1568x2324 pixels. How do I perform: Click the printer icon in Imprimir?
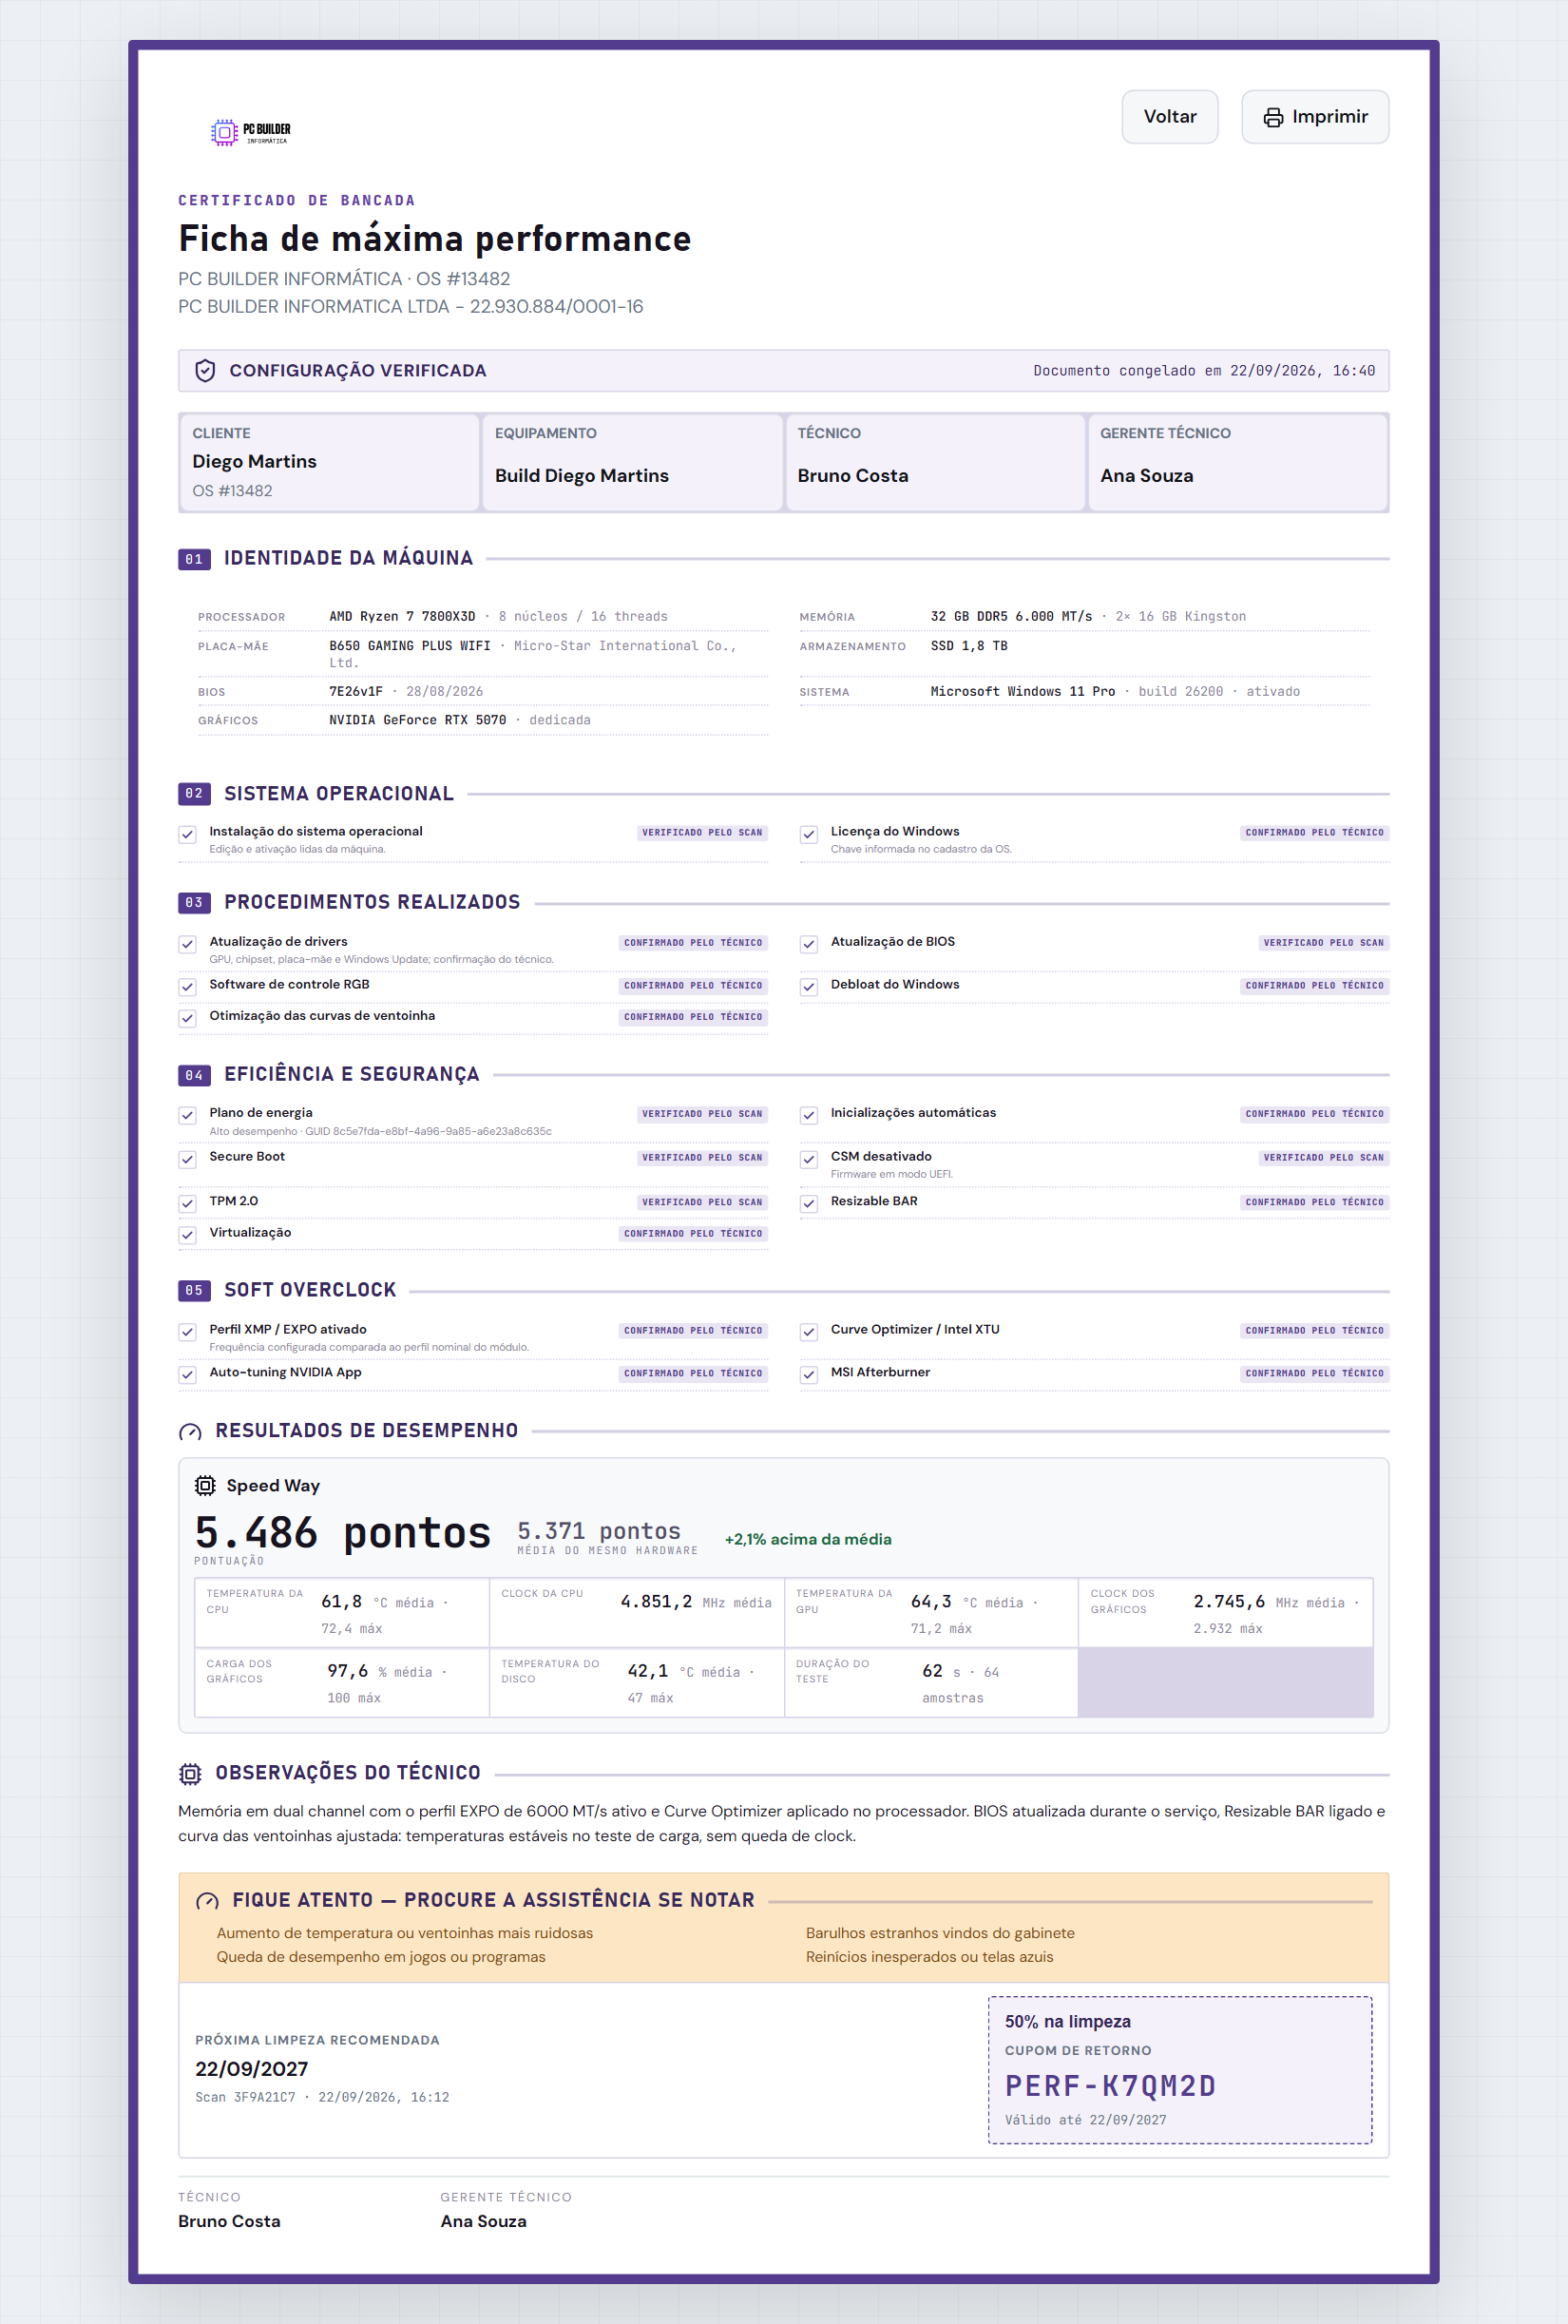pyautogui.click(x=1273, y=118)
